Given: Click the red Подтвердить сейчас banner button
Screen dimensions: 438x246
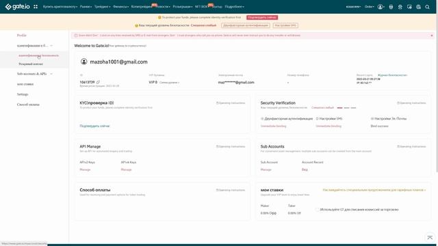Looking at the screenshot, I should pyautogui.click(x=262, y=17).
